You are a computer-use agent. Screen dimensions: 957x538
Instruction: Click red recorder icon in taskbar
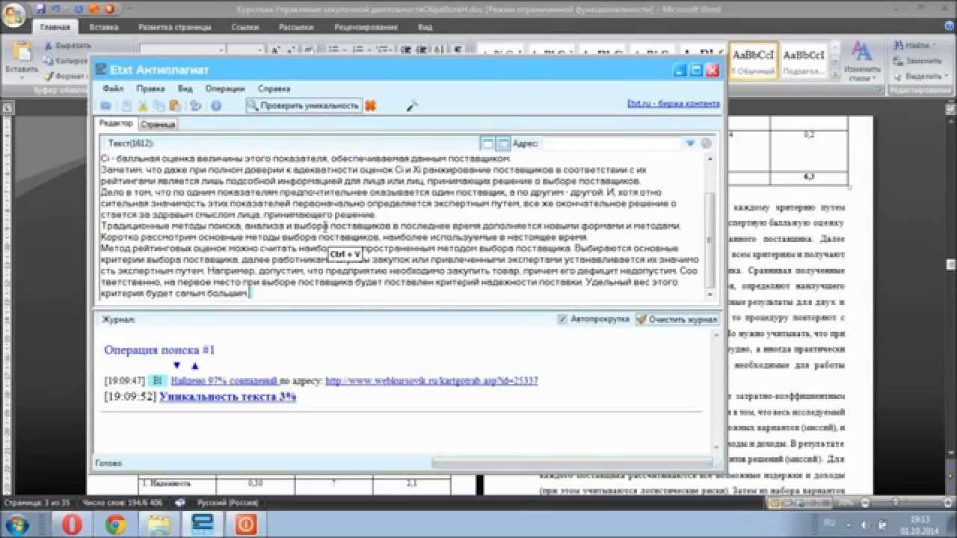[x=246, y=525]
